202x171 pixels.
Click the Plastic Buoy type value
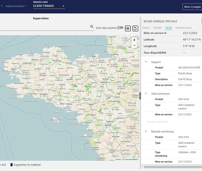point(185,73)
